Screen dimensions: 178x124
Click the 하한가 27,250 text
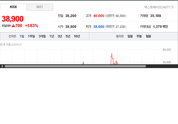click(x=116, y=27)
